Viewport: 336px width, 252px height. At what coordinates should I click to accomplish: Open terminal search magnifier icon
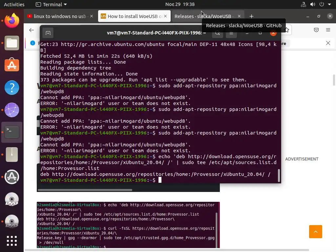(218, 33)
